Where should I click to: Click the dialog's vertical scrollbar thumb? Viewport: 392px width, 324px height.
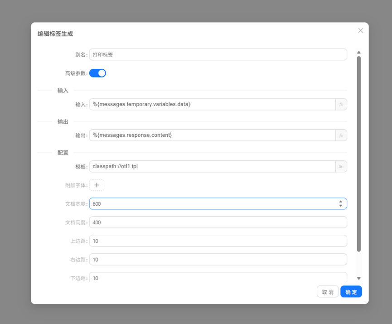(x=359, y=154)
